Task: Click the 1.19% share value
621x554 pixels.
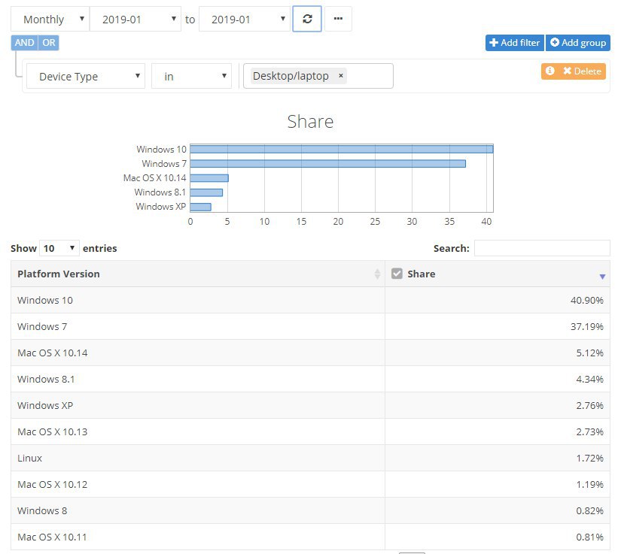Action: tap(589, 484)
